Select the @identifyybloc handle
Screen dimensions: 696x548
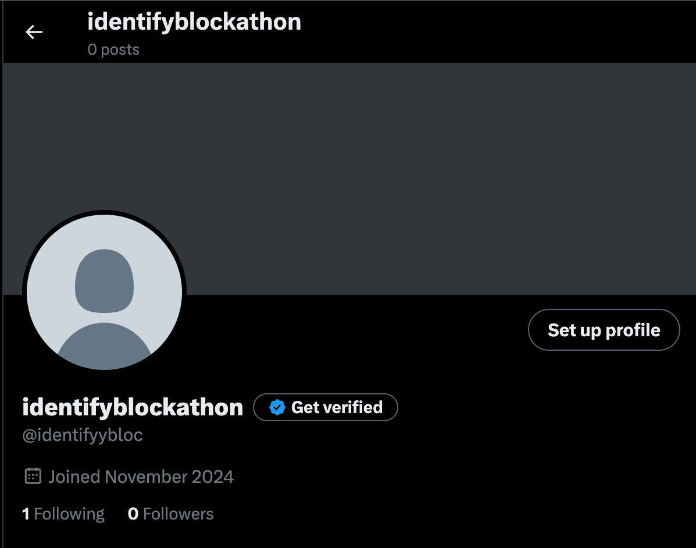point(82,435)
